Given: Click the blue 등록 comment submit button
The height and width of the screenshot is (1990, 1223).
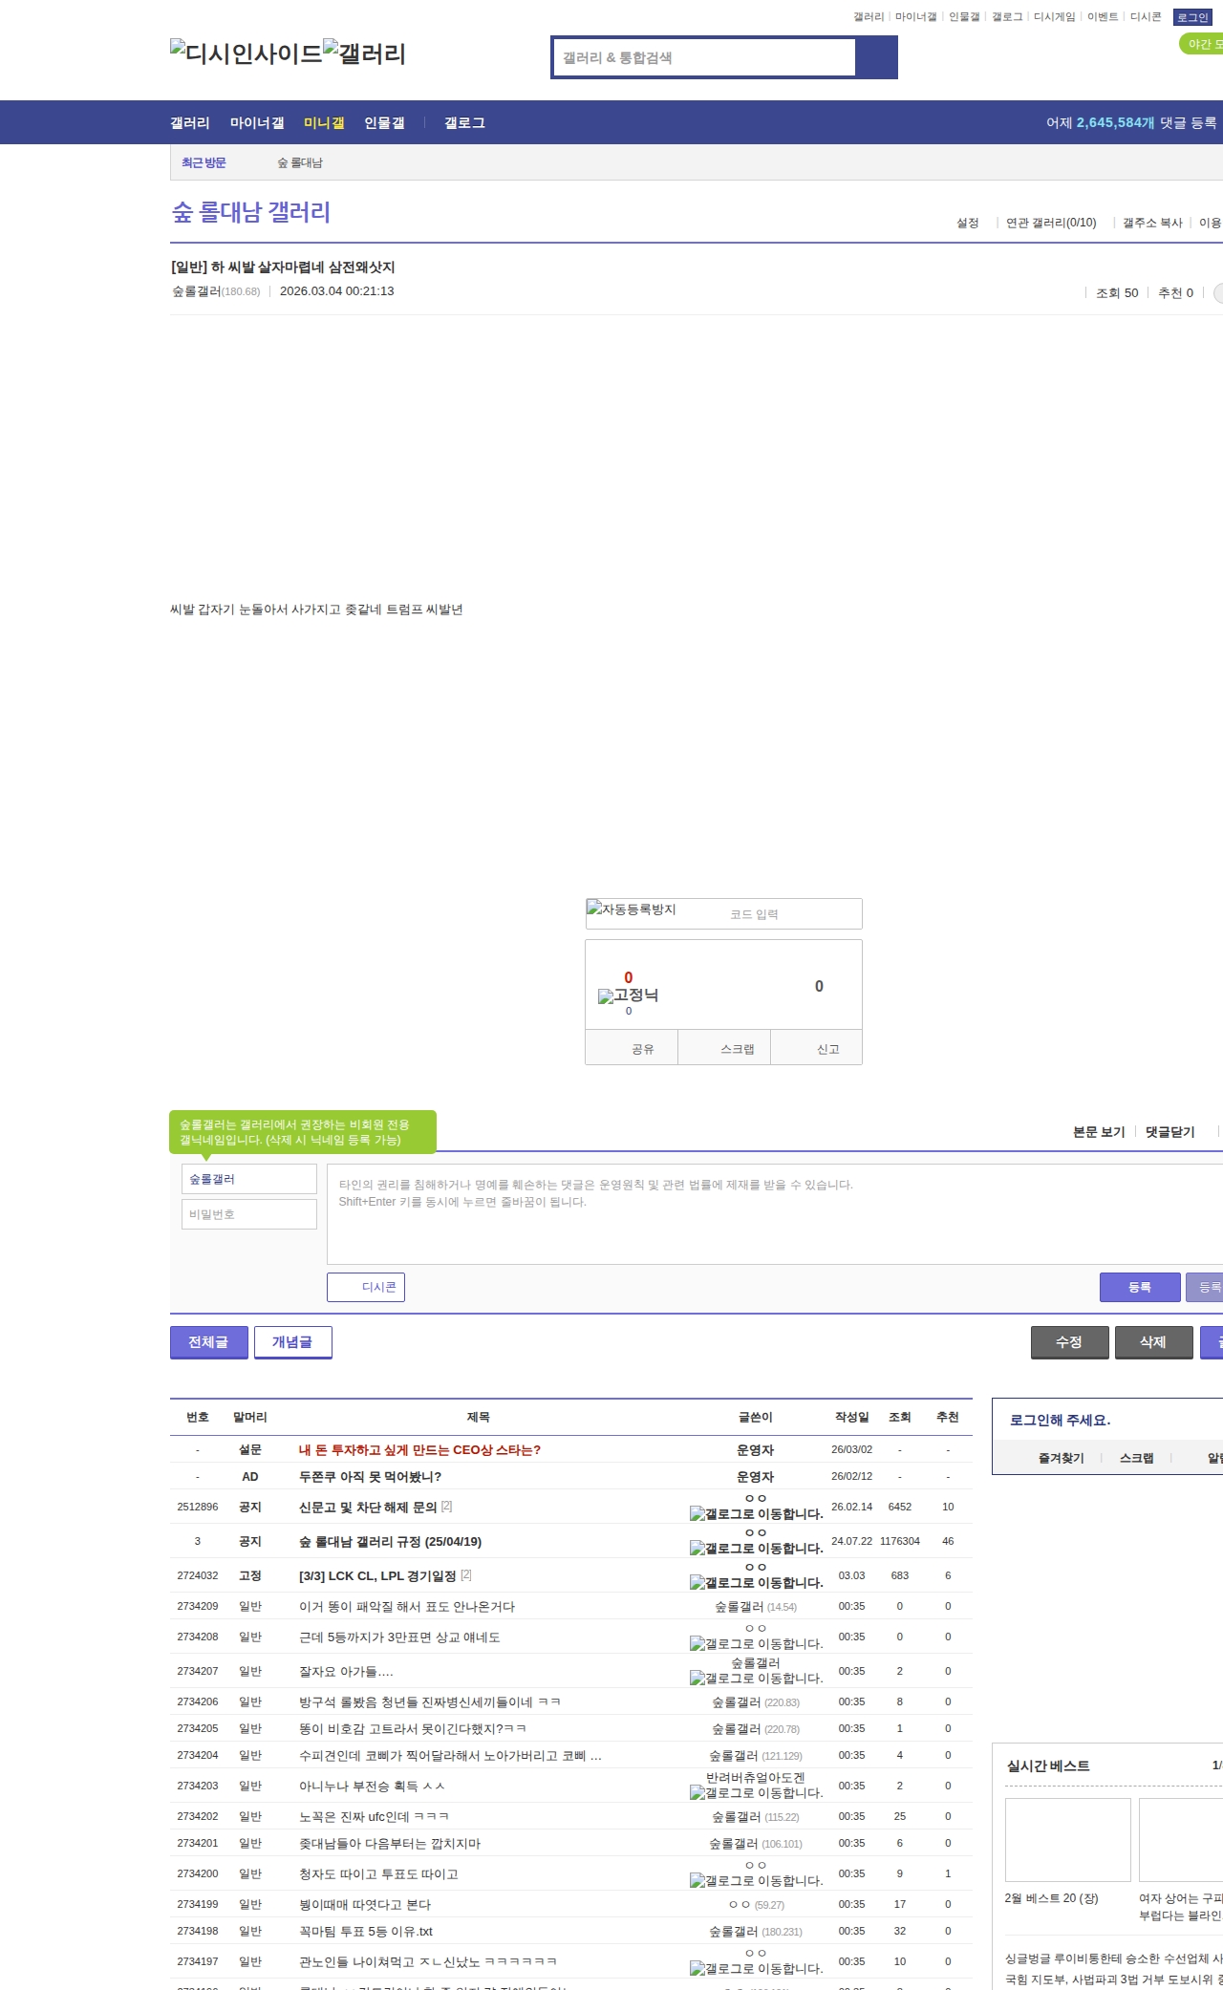Looking at the screenshot, I should pyautogui.click(x=1140, y=1287).
